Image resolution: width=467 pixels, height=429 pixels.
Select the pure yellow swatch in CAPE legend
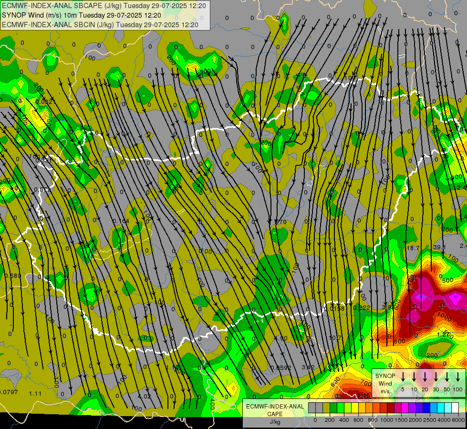[355, 408]
